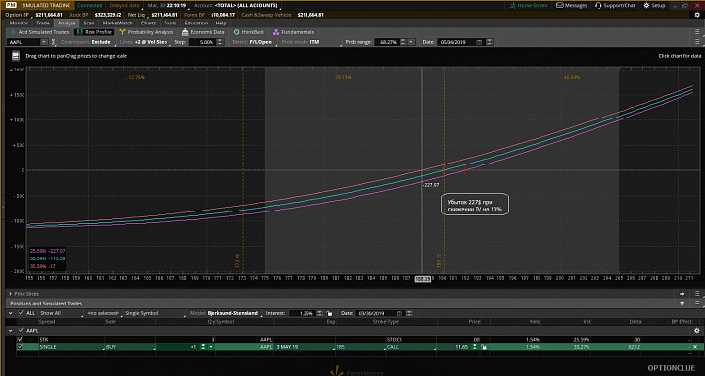Screen dimensions: 705x376
Task: Collapse the ALL row chevron
Action: click(11, 313)
